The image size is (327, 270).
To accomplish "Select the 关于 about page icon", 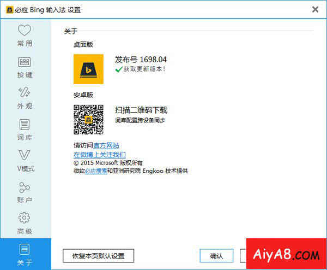I will (25, 249).
